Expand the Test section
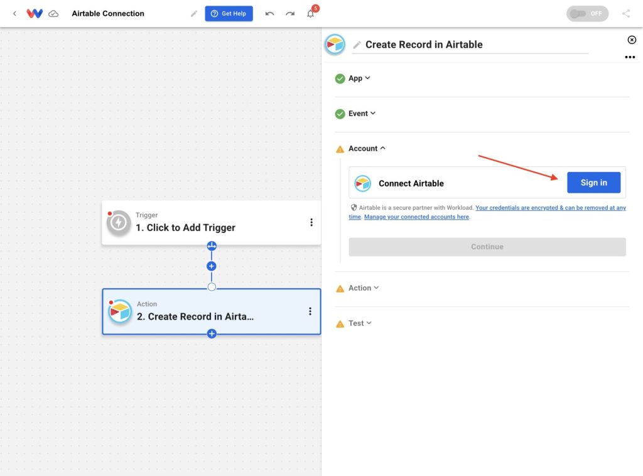Image resolution: width=643 pixels, height=476 pixels. (x=360, y=323)
